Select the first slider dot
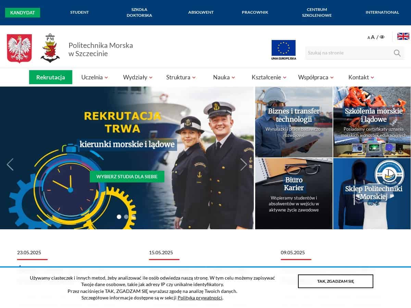The width and height of the screenshot is (411, 308). pos(119,217)
